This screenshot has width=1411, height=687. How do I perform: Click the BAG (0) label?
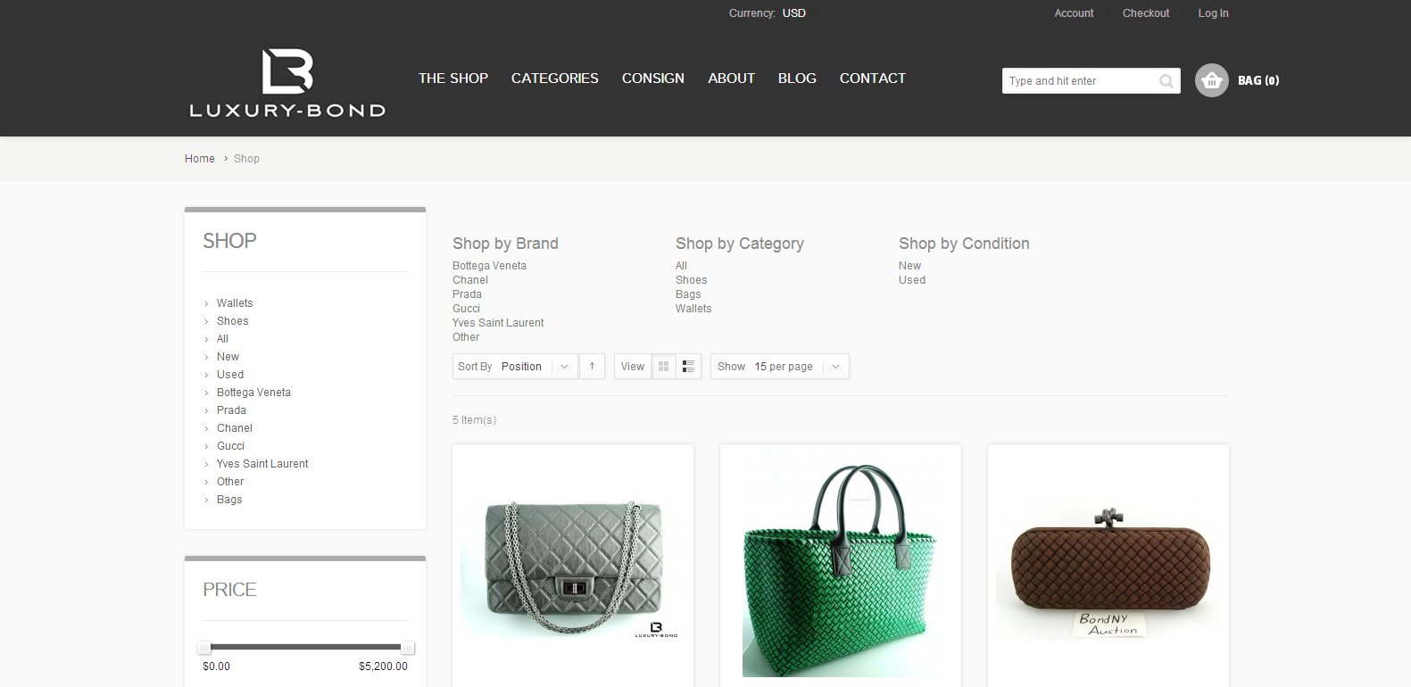pos(1258,80)
